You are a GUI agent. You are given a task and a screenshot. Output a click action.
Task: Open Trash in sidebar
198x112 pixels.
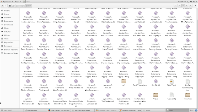(x=6, y=39)
